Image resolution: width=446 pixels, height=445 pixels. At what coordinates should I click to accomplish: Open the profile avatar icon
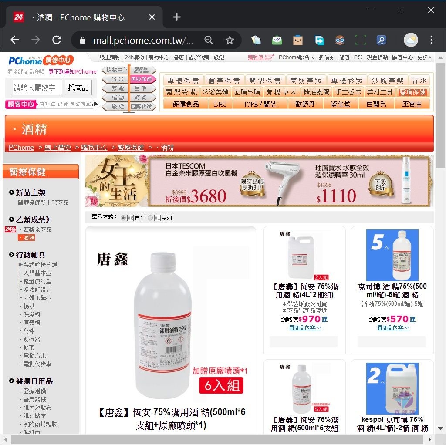pos(411,40)
